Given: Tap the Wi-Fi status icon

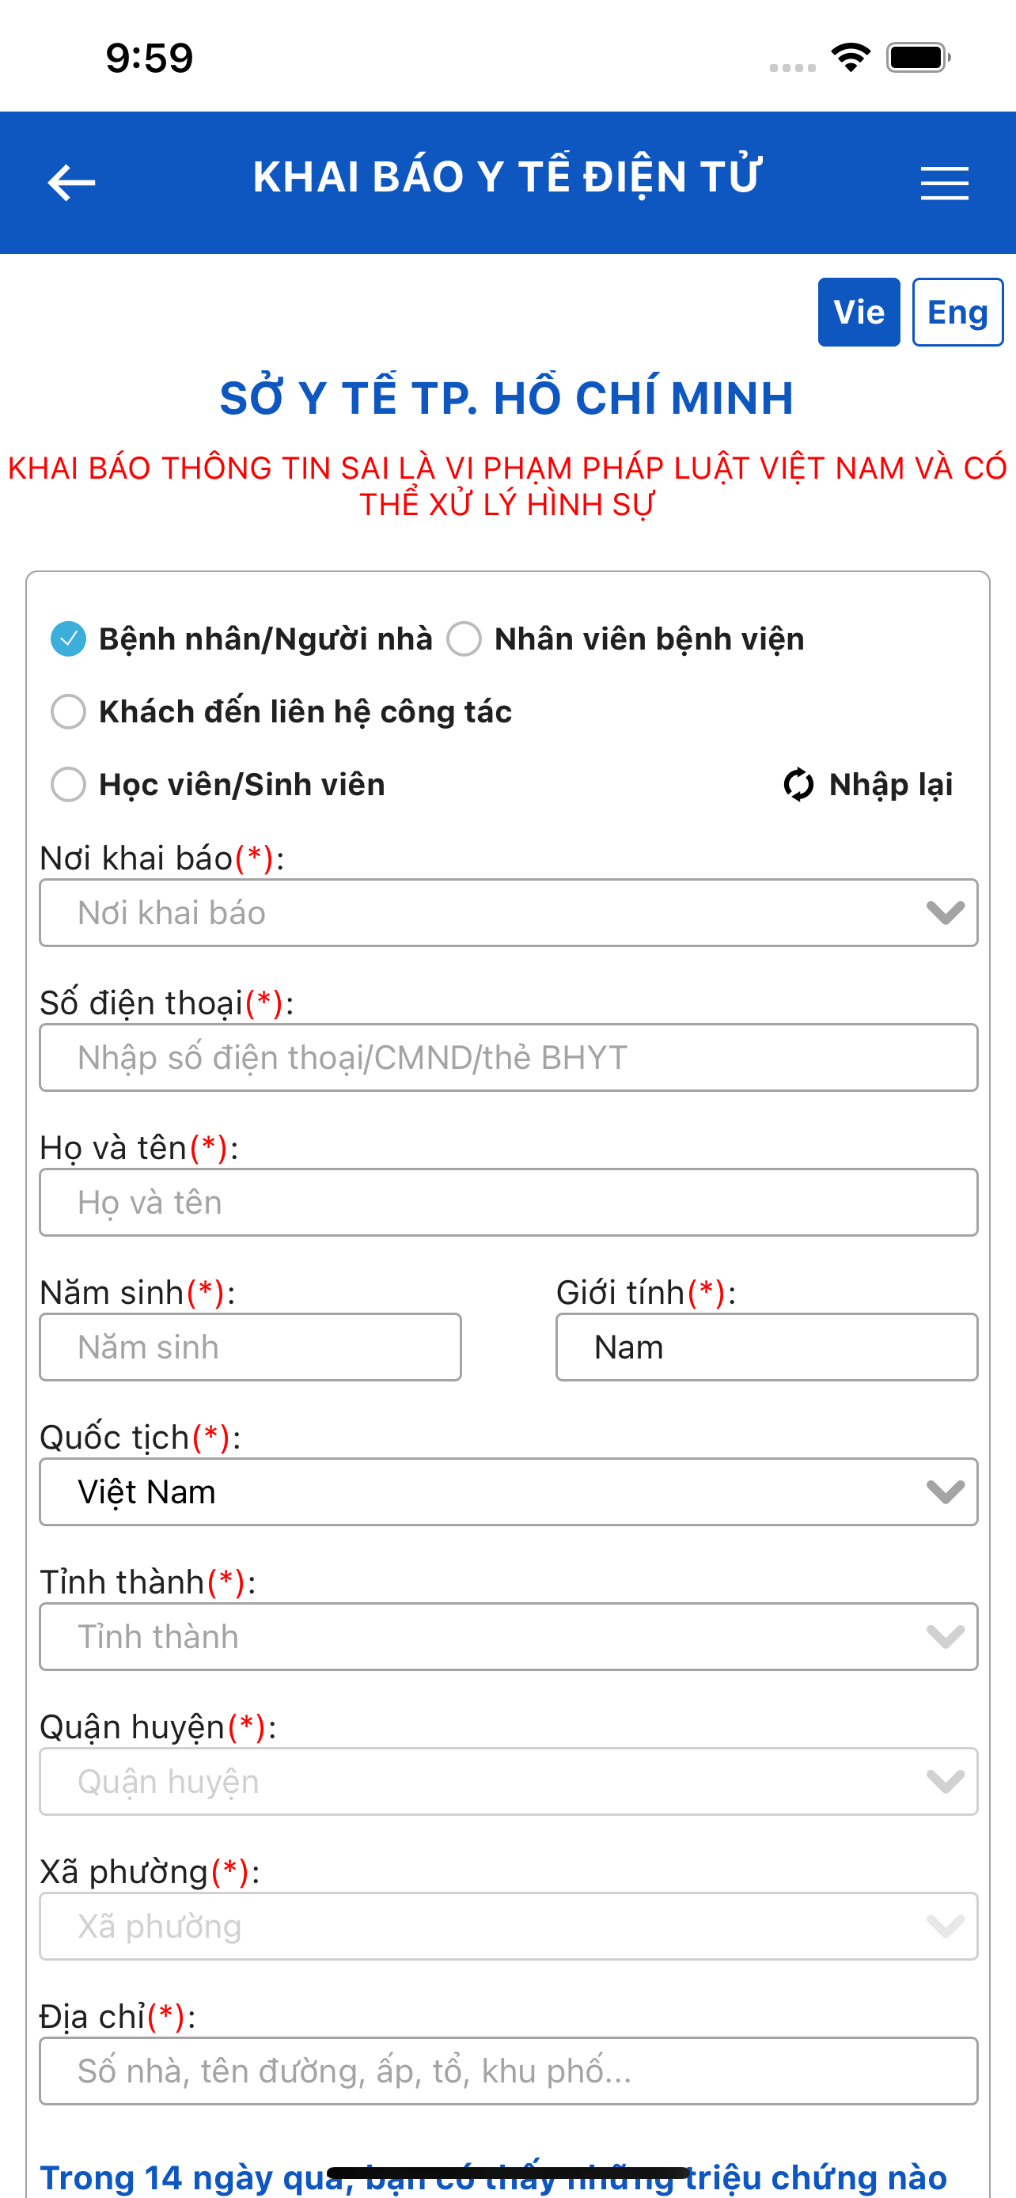Looking at the screenshot, I should (x=851, y=57).
